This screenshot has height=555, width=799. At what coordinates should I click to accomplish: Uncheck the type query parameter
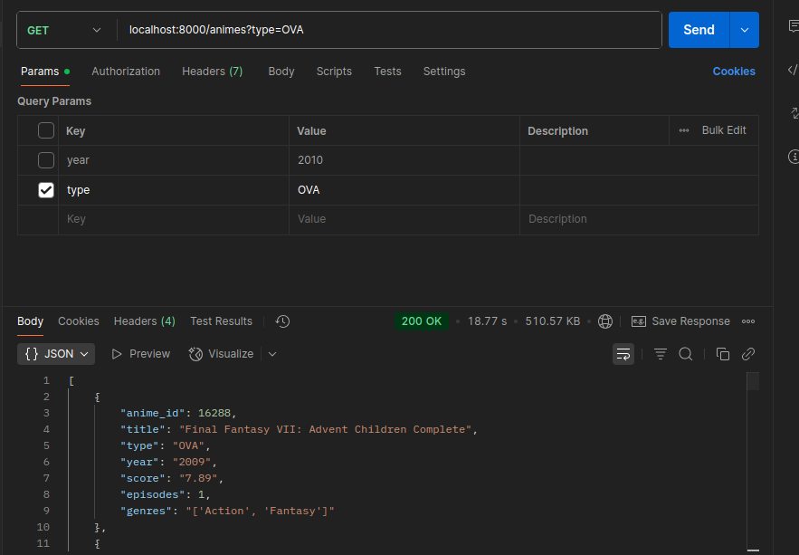tap(46, 190)
